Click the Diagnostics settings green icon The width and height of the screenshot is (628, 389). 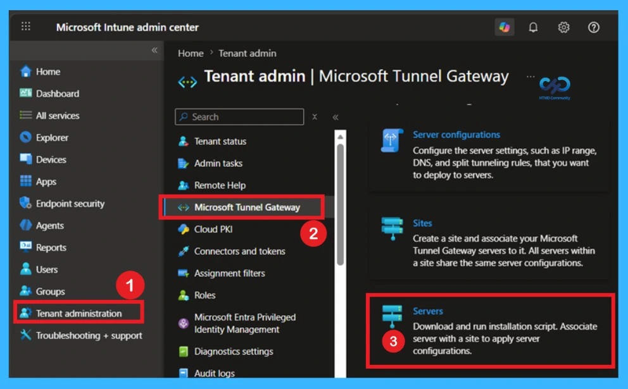pos(184,351)
